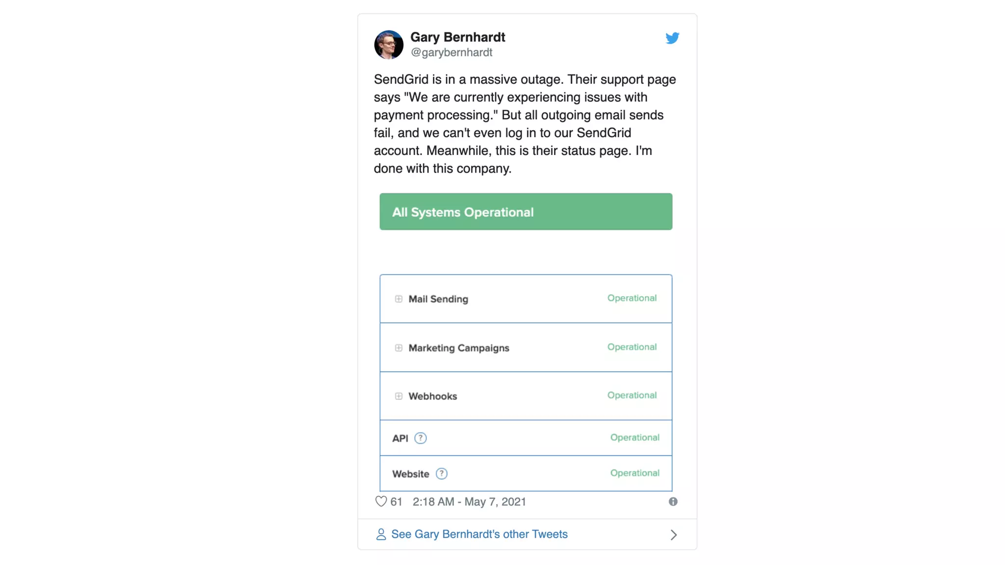
Task: Like the tweet with the heart icon
Action: pos(381,501)
